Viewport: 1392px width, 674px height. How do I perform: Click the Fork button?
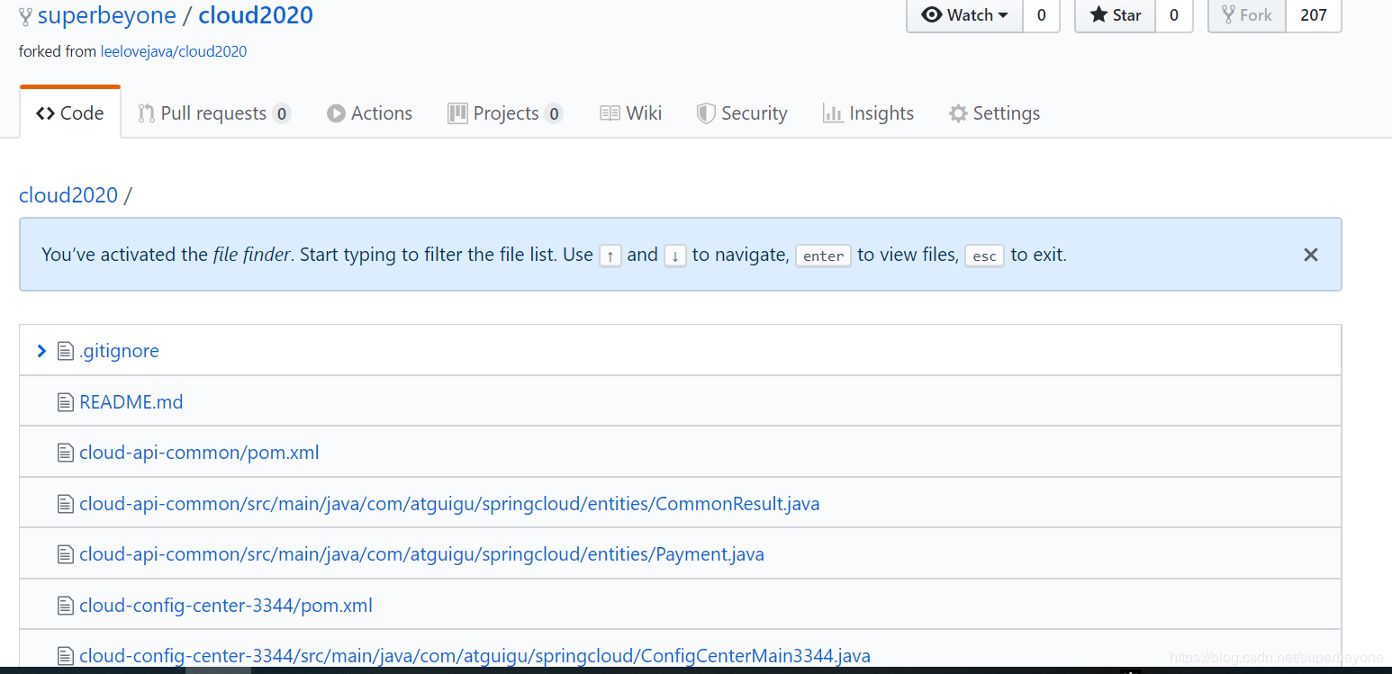pyautogui.click(x=1247, y=15)
